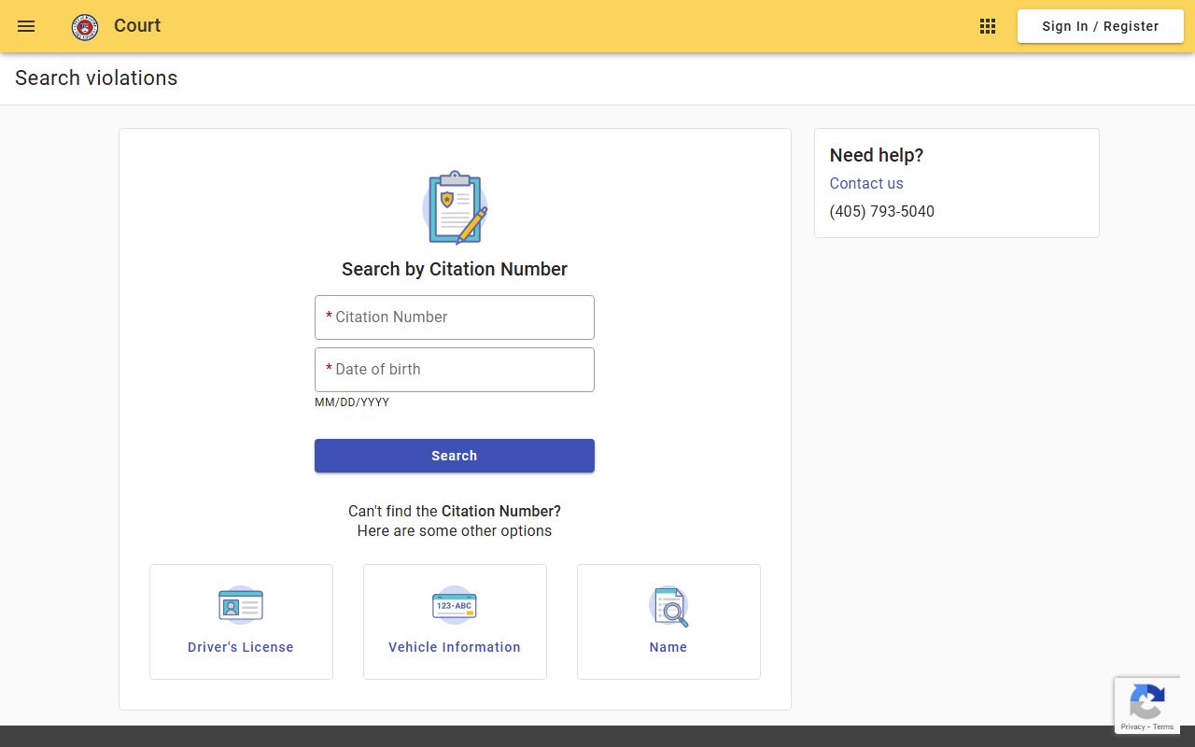Open the apps grid launcher

988,26
